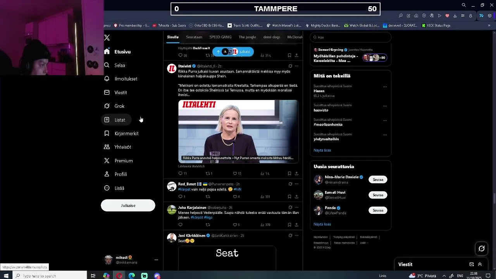The height and width of the screenshot is (279, 496).
Task: Like the Iltalehti post
Action: [237, 174]
